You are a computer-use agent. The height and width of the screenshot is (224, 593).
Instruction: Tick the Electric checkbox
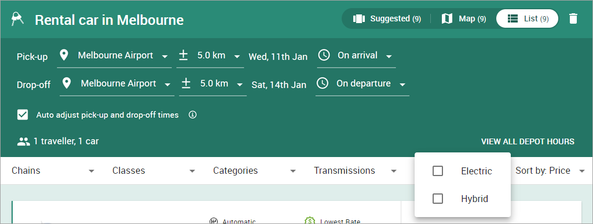[438, 171]
